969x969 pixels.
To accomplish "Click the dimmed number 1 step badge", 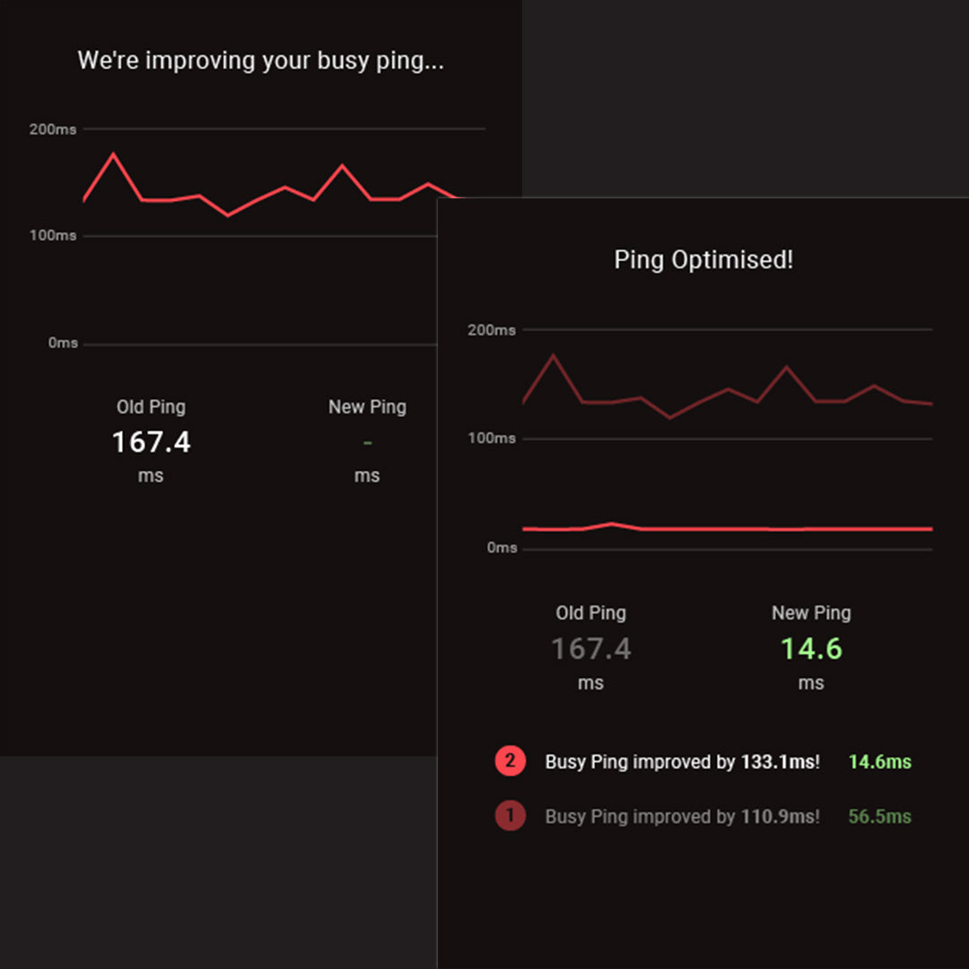I will pos(510,816).
